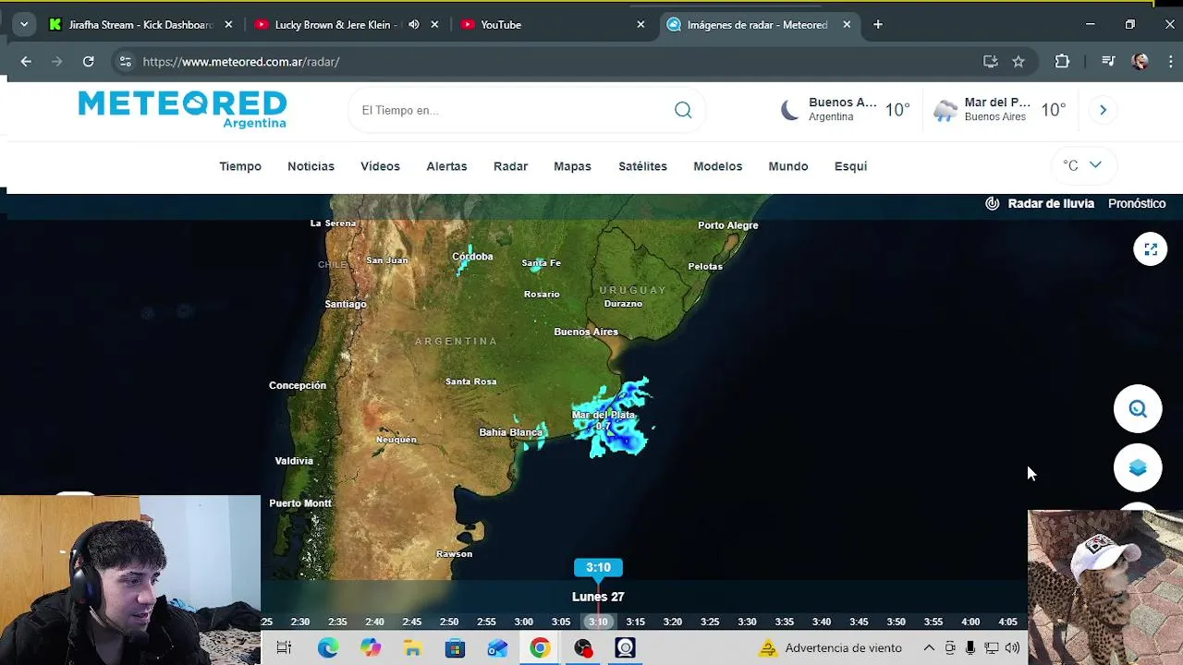Screen dimensions: 1183x665
Task: Open the Modelos menu item
Action: point(717,166)
